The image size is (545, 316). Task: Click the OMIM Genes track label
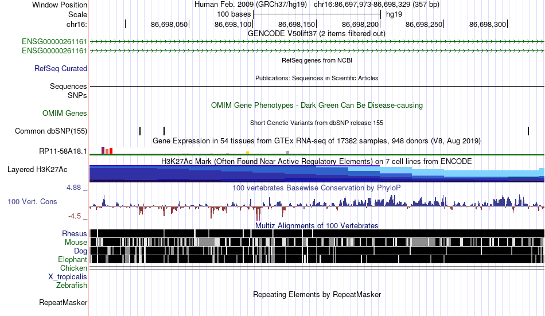pyautogui.click(x=65, y=114)
